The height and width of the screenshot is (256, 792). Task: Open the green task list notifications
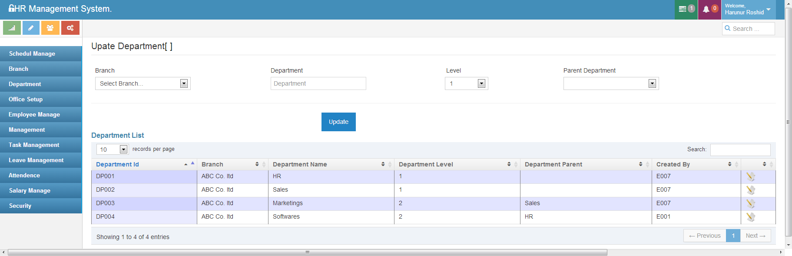pyautogui.click(x=686, y=9)
